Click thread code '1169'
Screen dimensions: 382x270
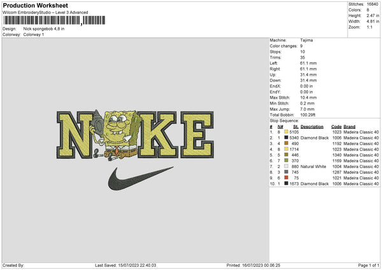click(337, 161)
